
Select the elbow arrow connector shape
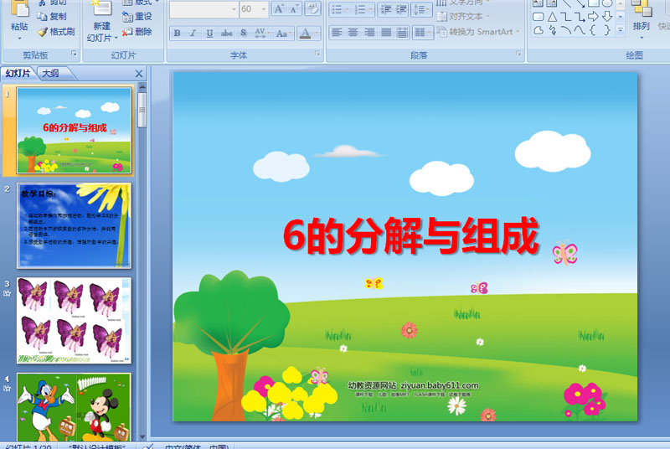(x=580, y=17)
